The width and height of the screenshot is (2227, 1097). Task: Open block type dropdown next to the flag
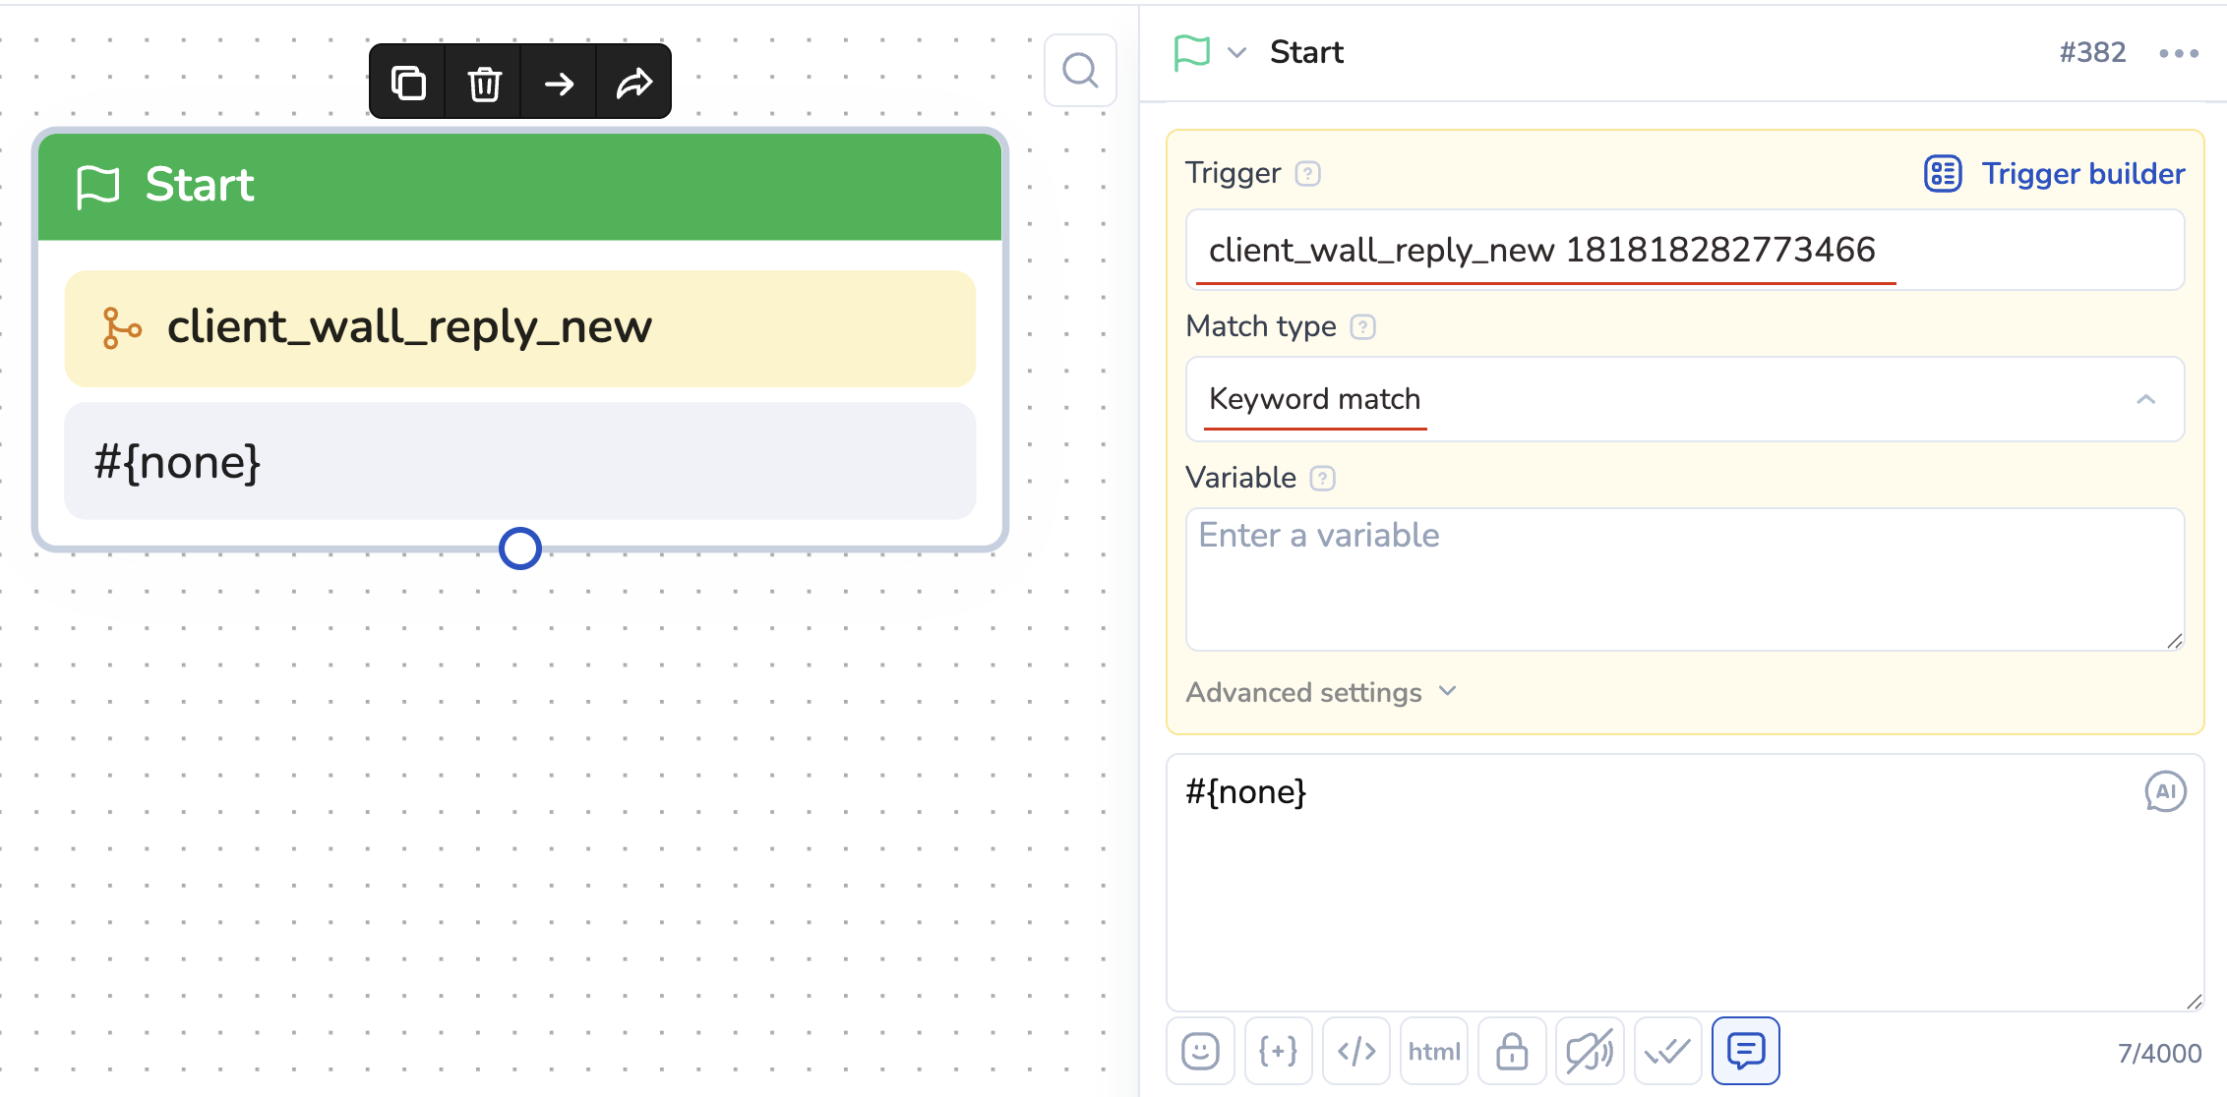point(1236,52)
